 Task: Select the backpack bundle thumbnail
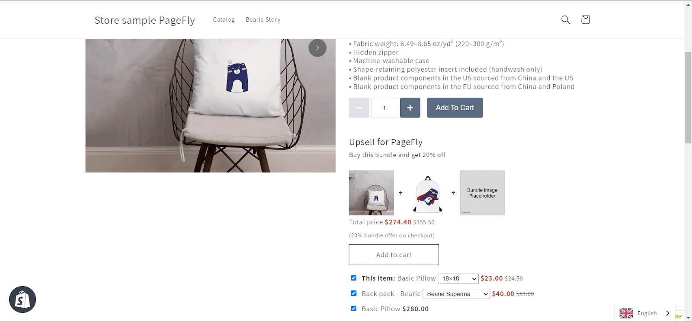coord(428,193)
